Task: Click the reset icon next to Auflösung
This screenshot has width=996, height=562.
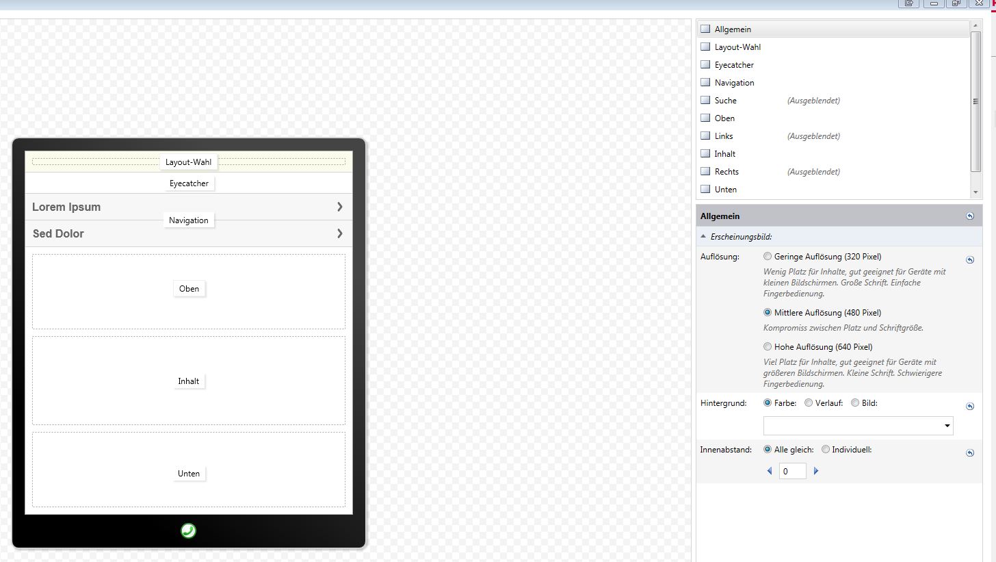Action: (969, 260)
